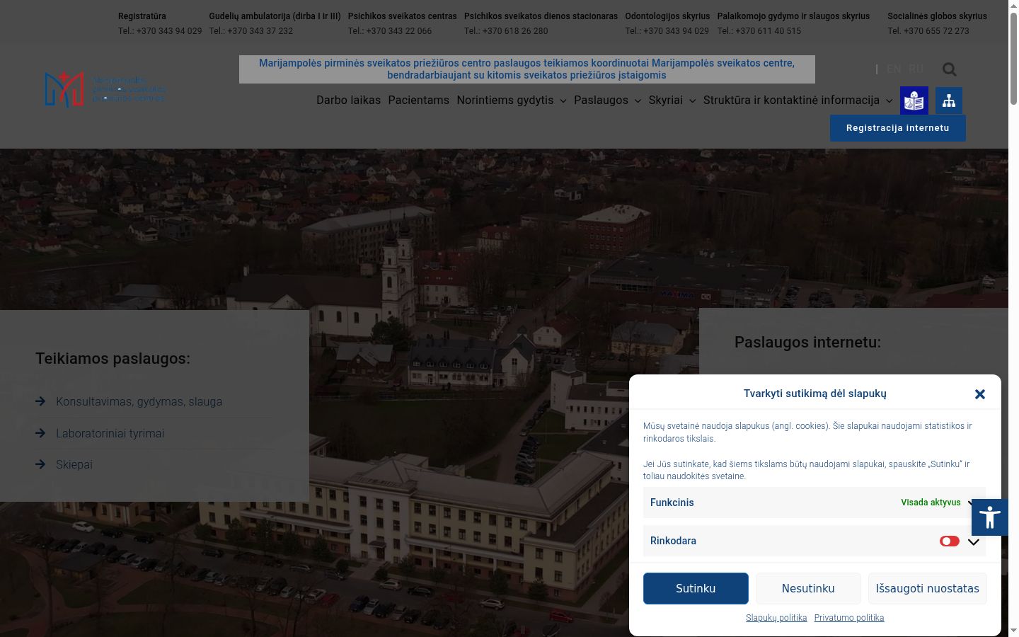Click the clinic logo in header
The image size is (1019, 637).
105,89
